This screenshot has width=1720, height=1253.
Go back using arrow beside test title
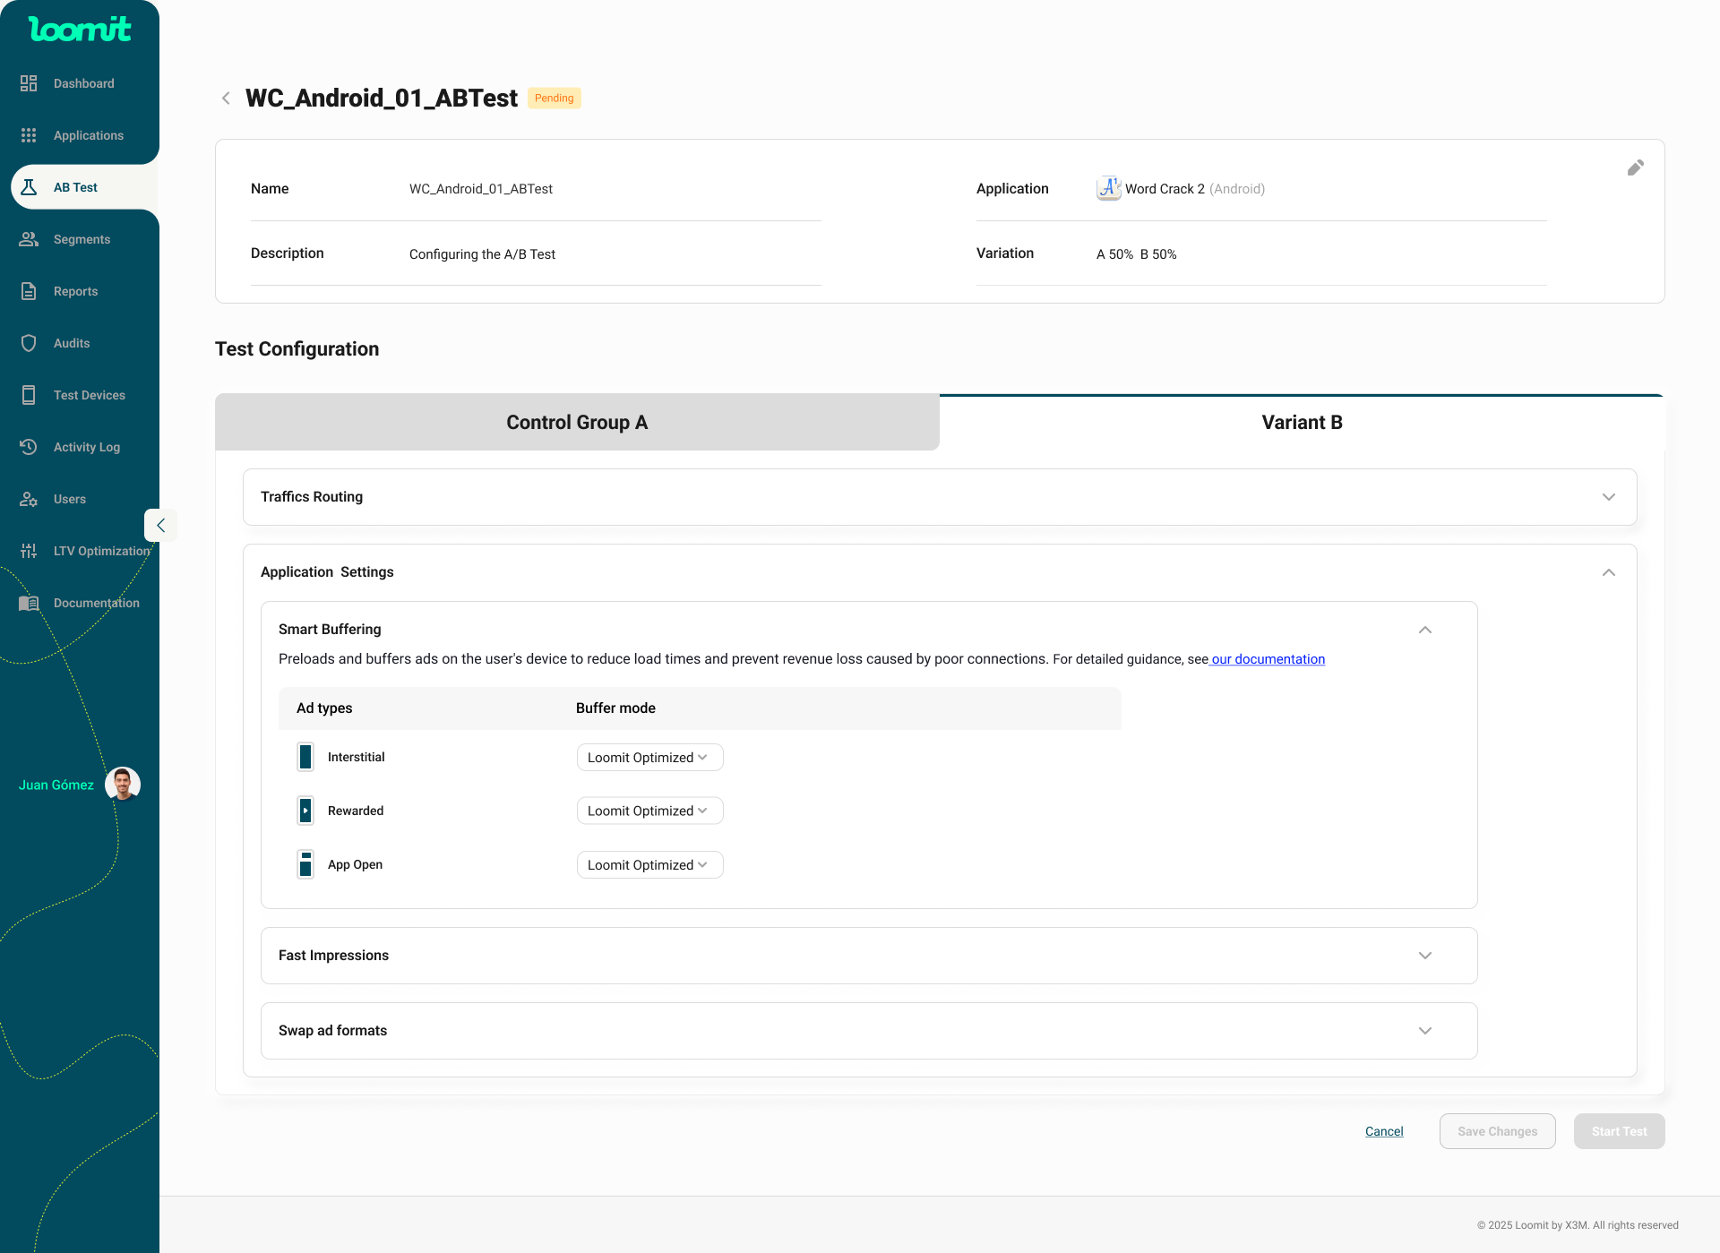click(226, 99)
